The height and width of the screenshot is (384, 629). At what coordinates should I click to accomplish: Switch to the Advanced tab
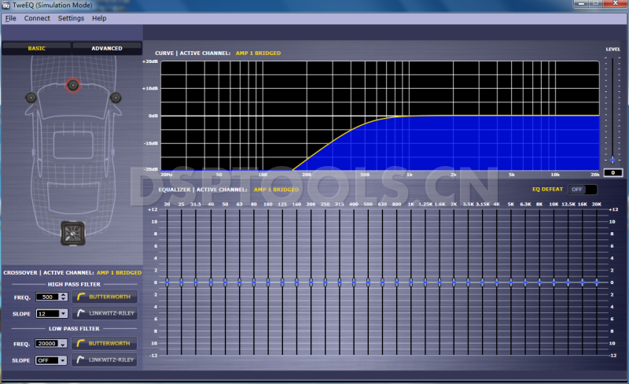107,49
